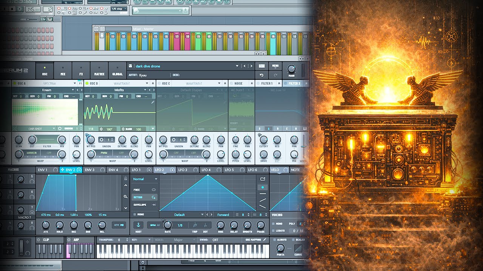Switch to the MATRIX page
Screen dimensions: 483x271
[x=99, y=70]
